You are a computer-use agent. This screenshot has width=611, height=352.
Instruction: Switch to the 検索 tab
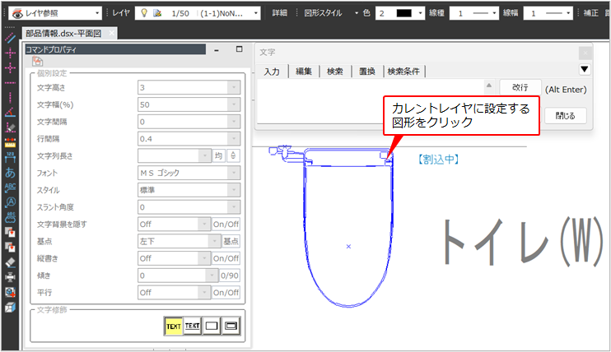[335, 72]
